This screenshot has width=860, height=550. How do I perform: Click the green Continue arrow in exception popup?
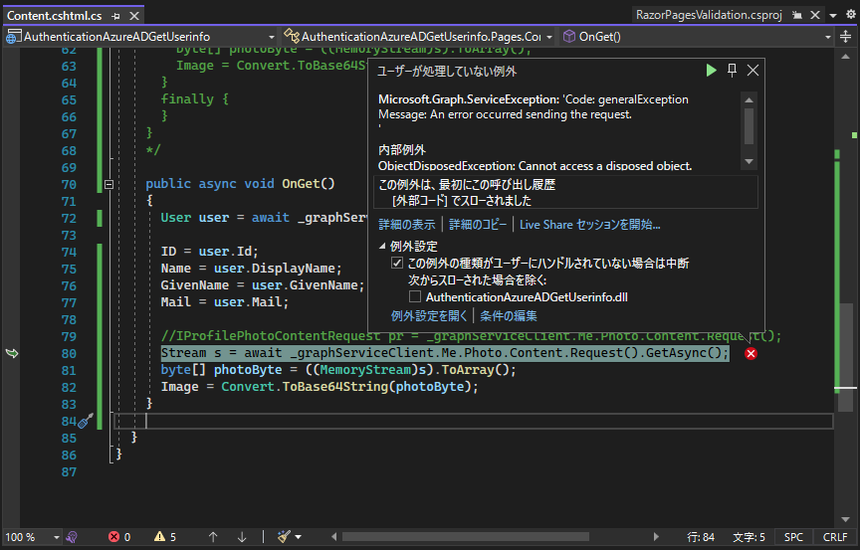click(711, 71)
